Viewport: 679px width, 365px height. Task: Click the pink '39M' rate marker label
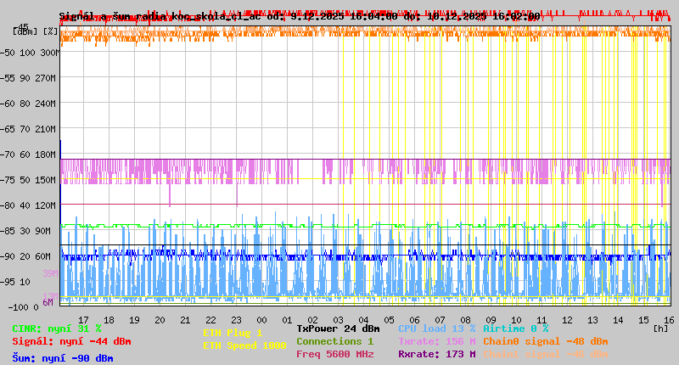(x=50, y=273)
